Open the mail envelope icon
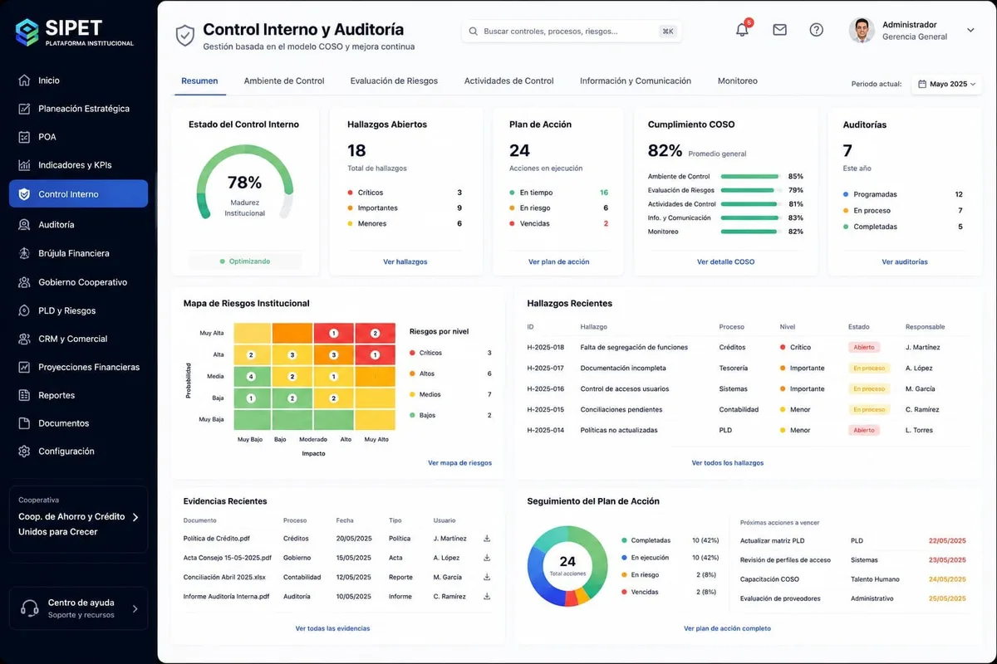 779,30
